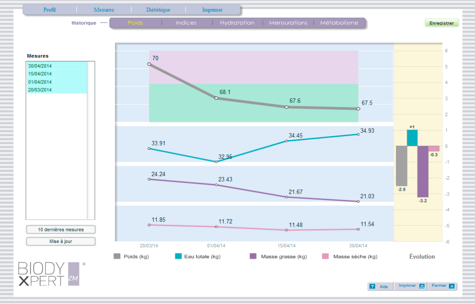Click the Biody Xpert ZM logo

(49, 274)
